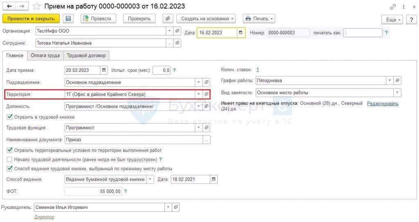
Task: Click the ФОТ amount field
Action: [93, 191]
